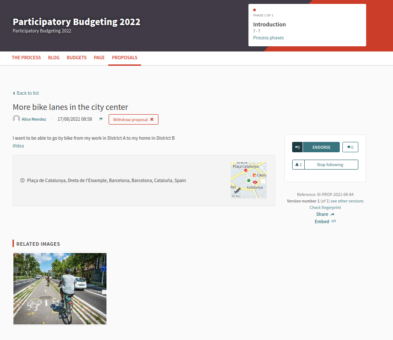Click the location marker icon beside address
This screenshot has width=393, height=340.
(x=23, y=180)
